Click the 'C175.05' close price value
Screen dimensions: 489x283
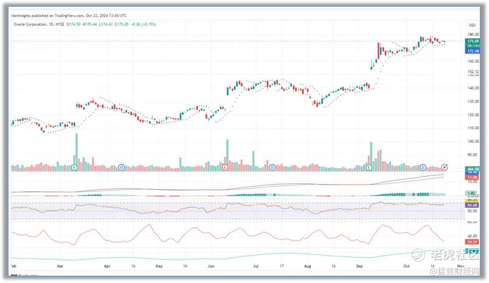click(x=122, y=24)
